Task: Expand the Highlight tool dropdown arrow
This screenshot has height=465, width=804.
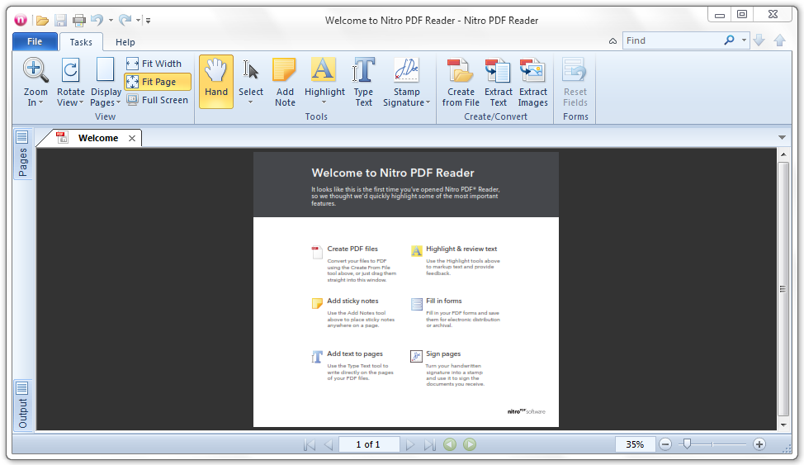Action: [324, 102]
